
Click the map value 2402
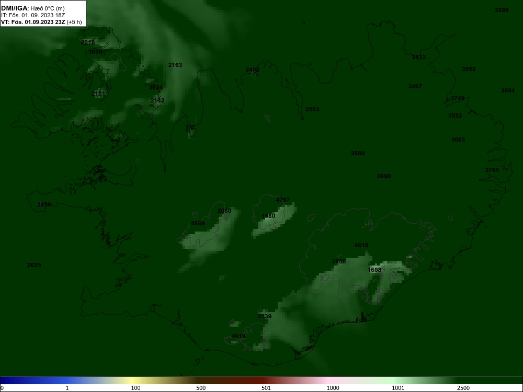253,70
